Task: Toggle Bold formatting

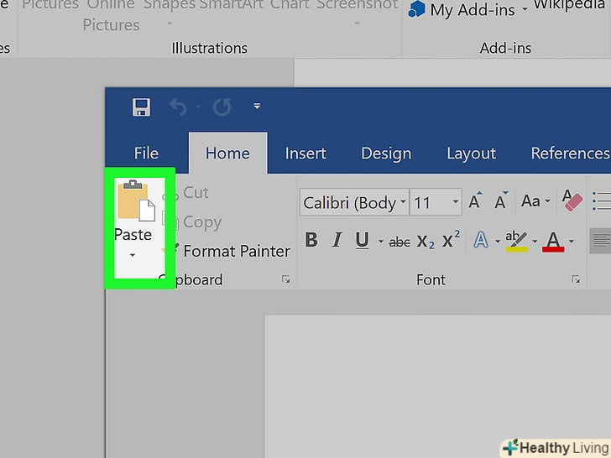Action: click(x=311, y=241)
